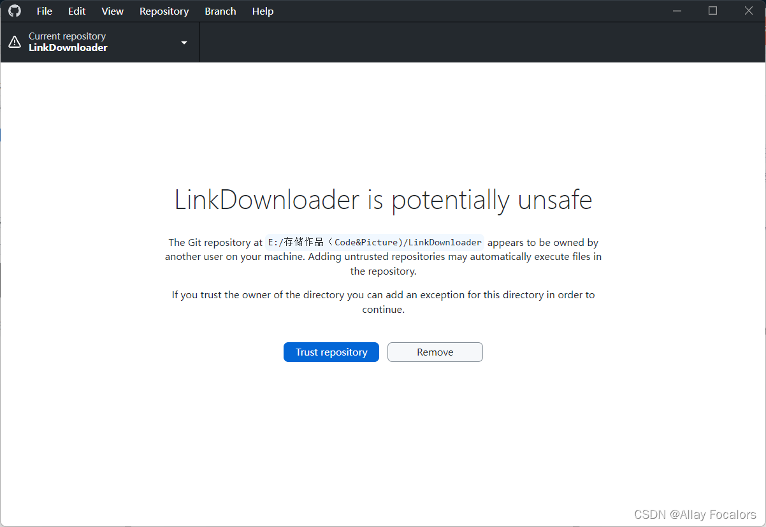Open the Repository menu
Image resolution: width=766 pixels, height=527 pixels.
[164, 11]
